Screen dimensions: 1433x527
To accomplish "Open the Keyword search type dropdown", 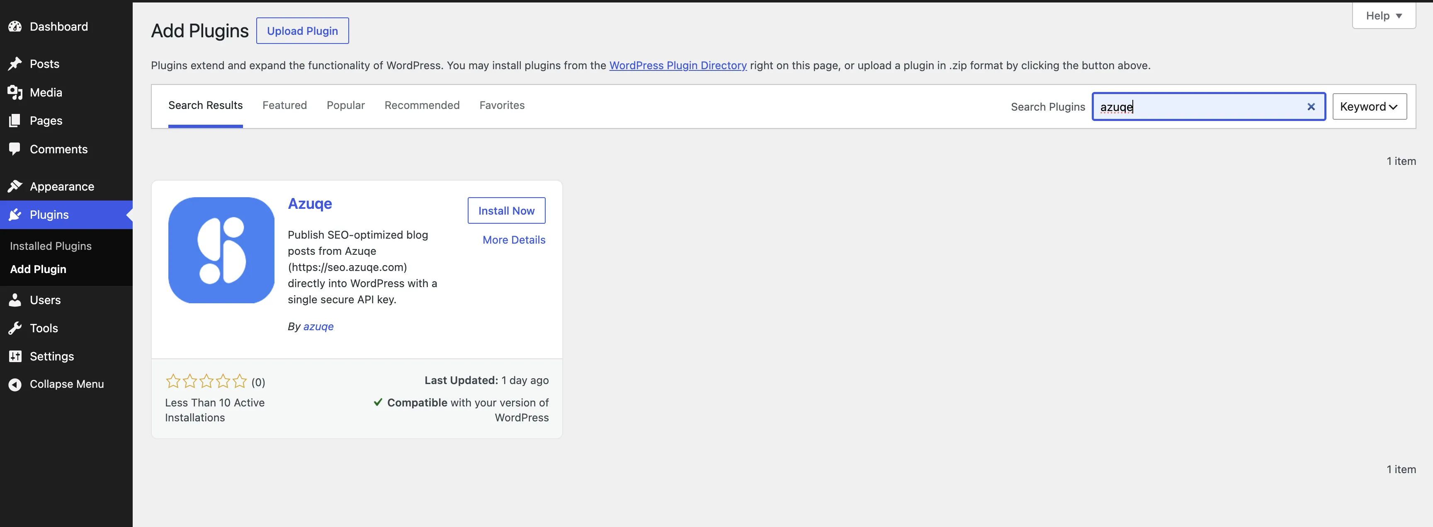I will [1369, 107].
